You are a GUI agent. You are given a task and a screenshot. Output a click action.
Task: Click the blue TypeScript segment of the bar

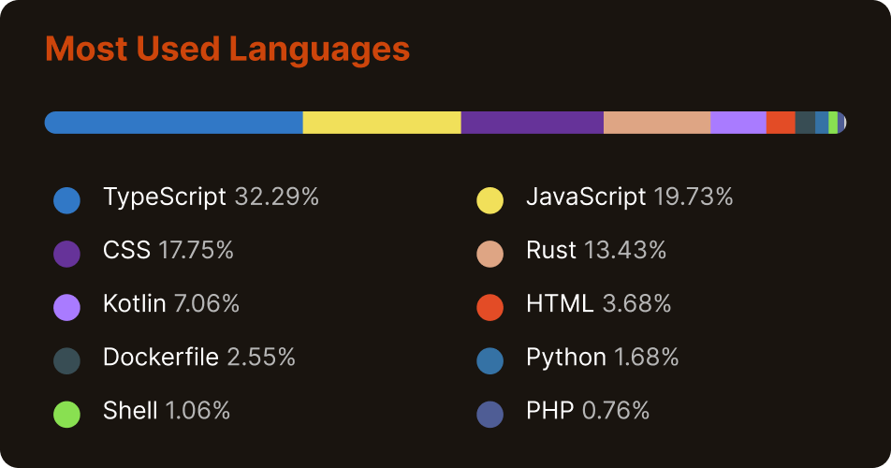point(174,123)
